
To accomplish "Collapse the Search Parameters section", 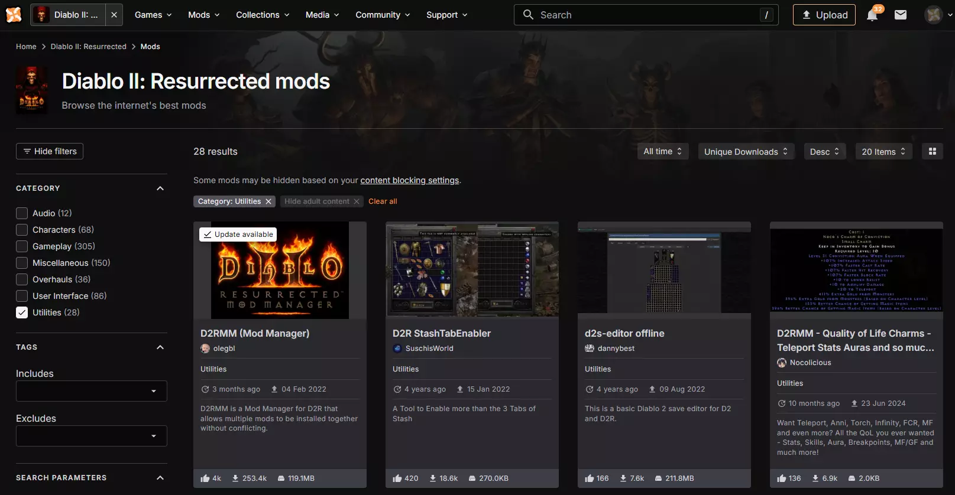I will tap(160, 478).
